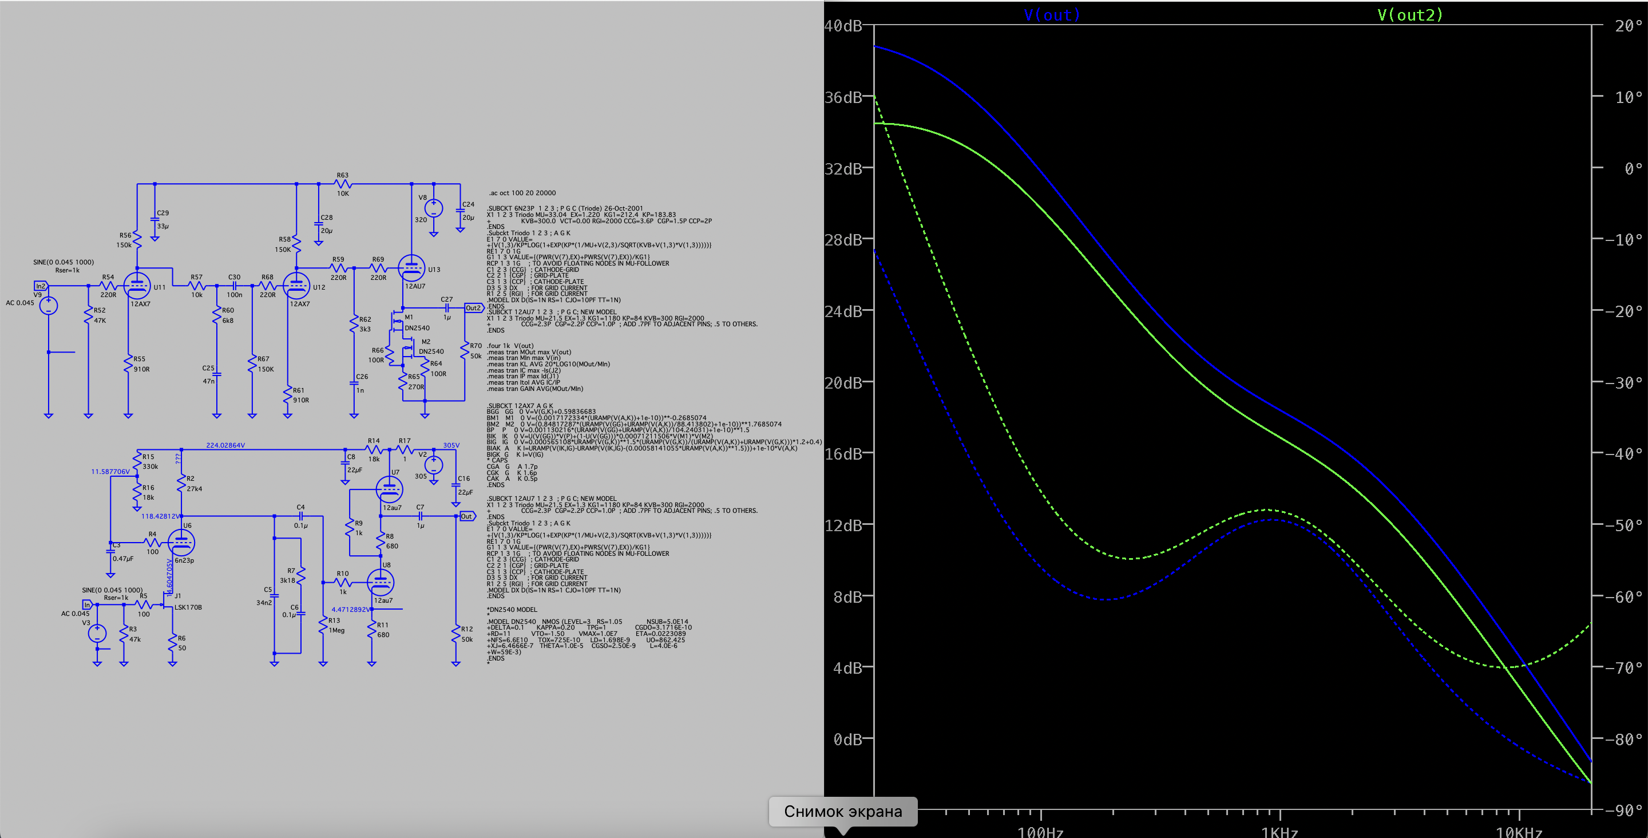1648x838 pixels.
Task: Click the V2 305V voltage source
Action: click(433, 465)
